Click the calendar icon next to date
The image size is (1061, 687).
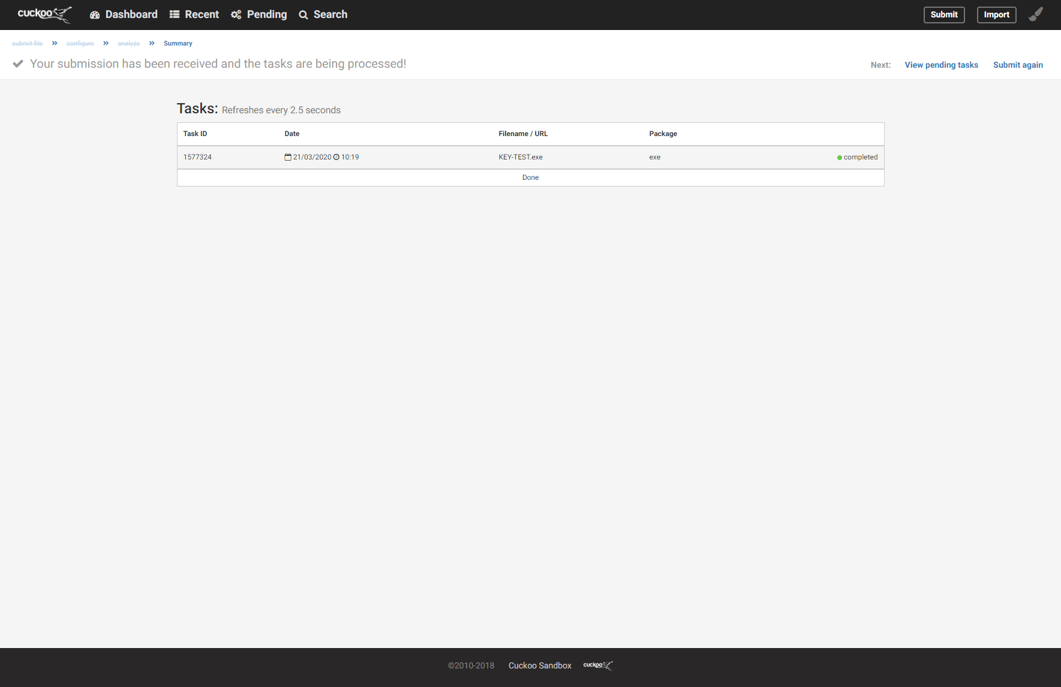click(288, 157)
